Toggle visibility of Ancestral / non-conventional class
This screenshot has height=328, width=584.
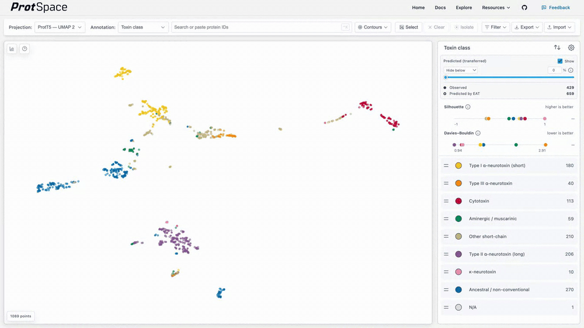[458, 290]
